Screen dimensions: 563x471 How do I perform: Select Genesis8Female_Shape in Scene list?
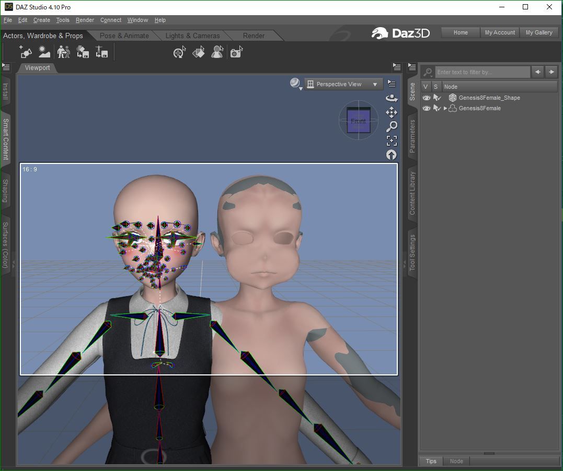(489, 98)
